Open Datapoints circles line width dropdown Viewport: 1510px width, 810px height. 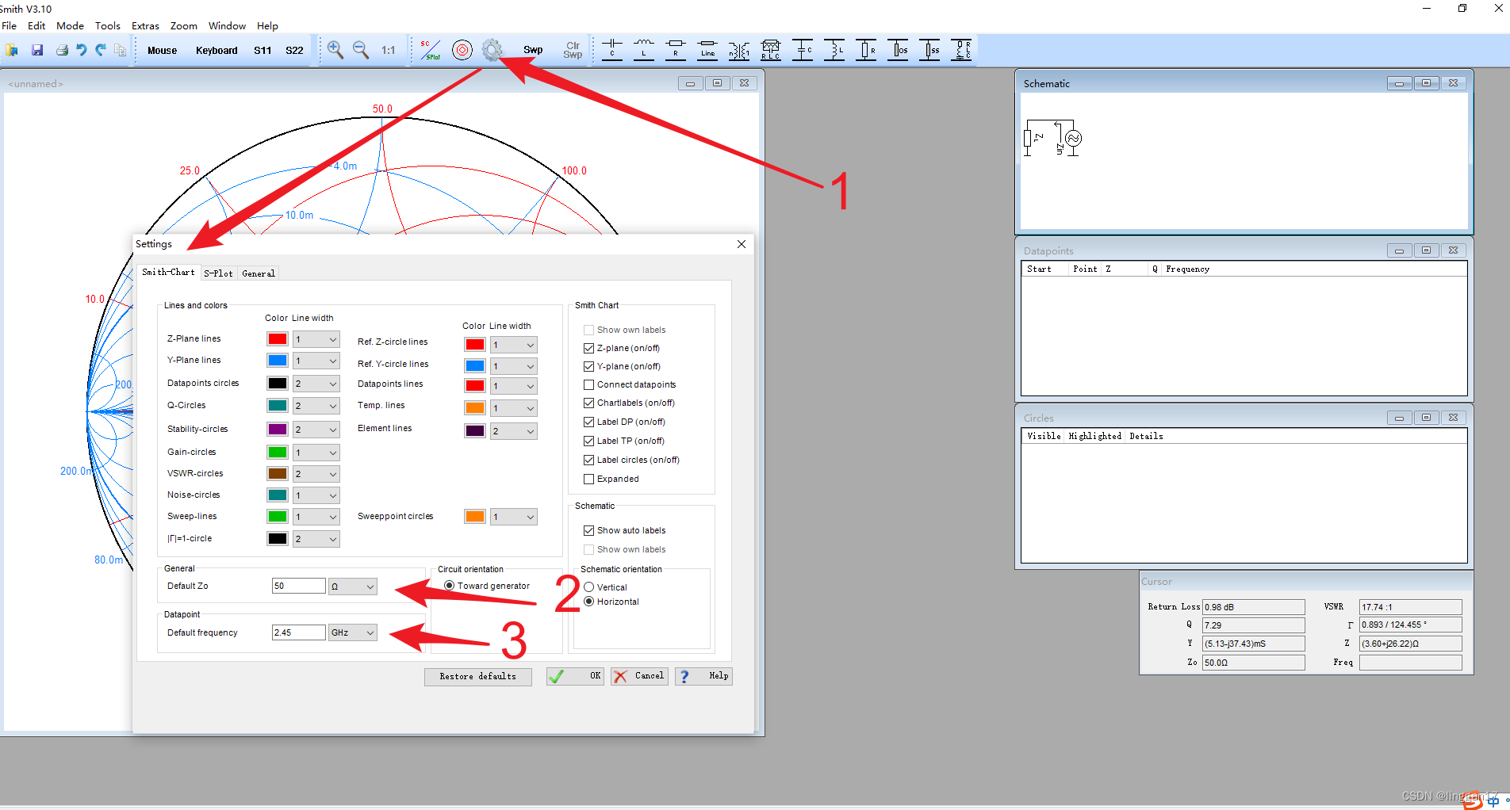coord(316,384)
